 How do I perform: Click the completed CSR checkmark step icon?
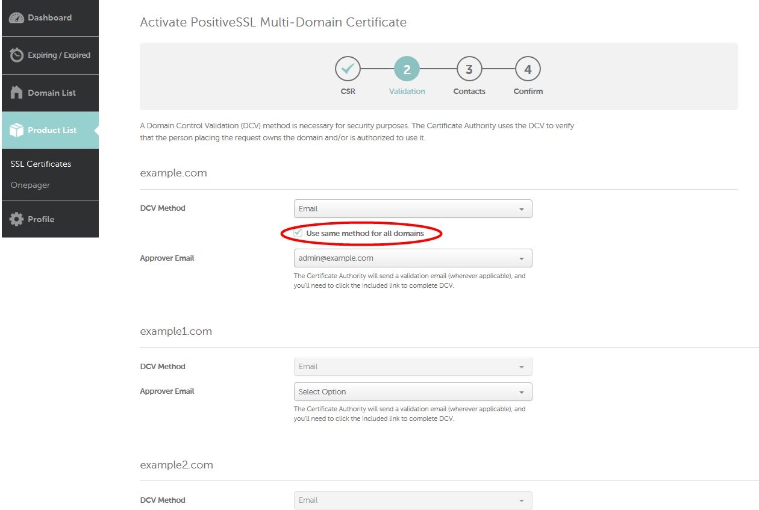point(348,69)
